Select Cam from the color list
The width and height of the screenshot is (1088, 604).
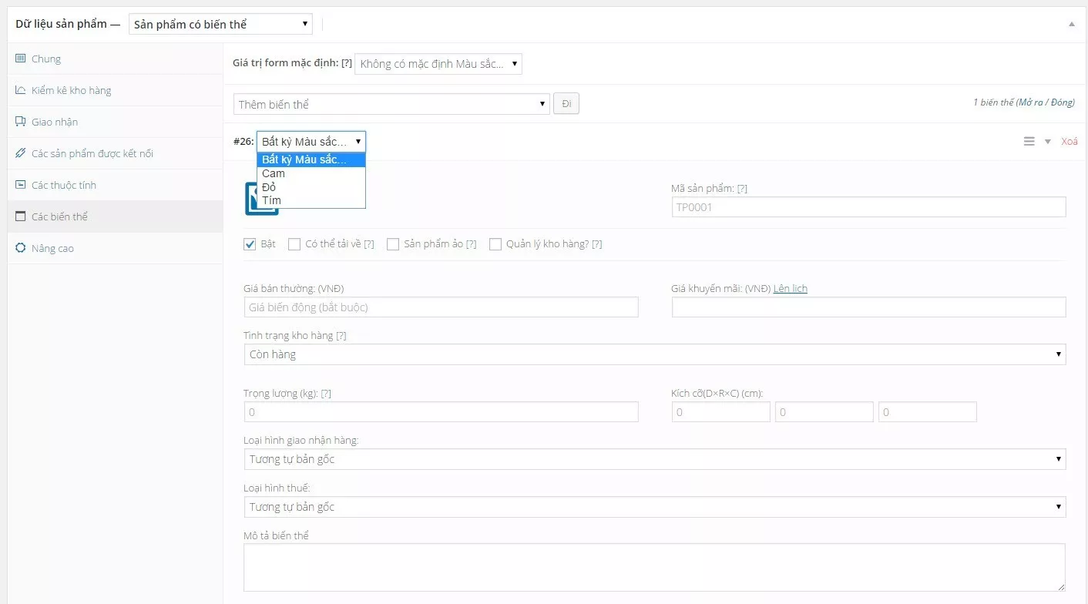click(274, 173)
